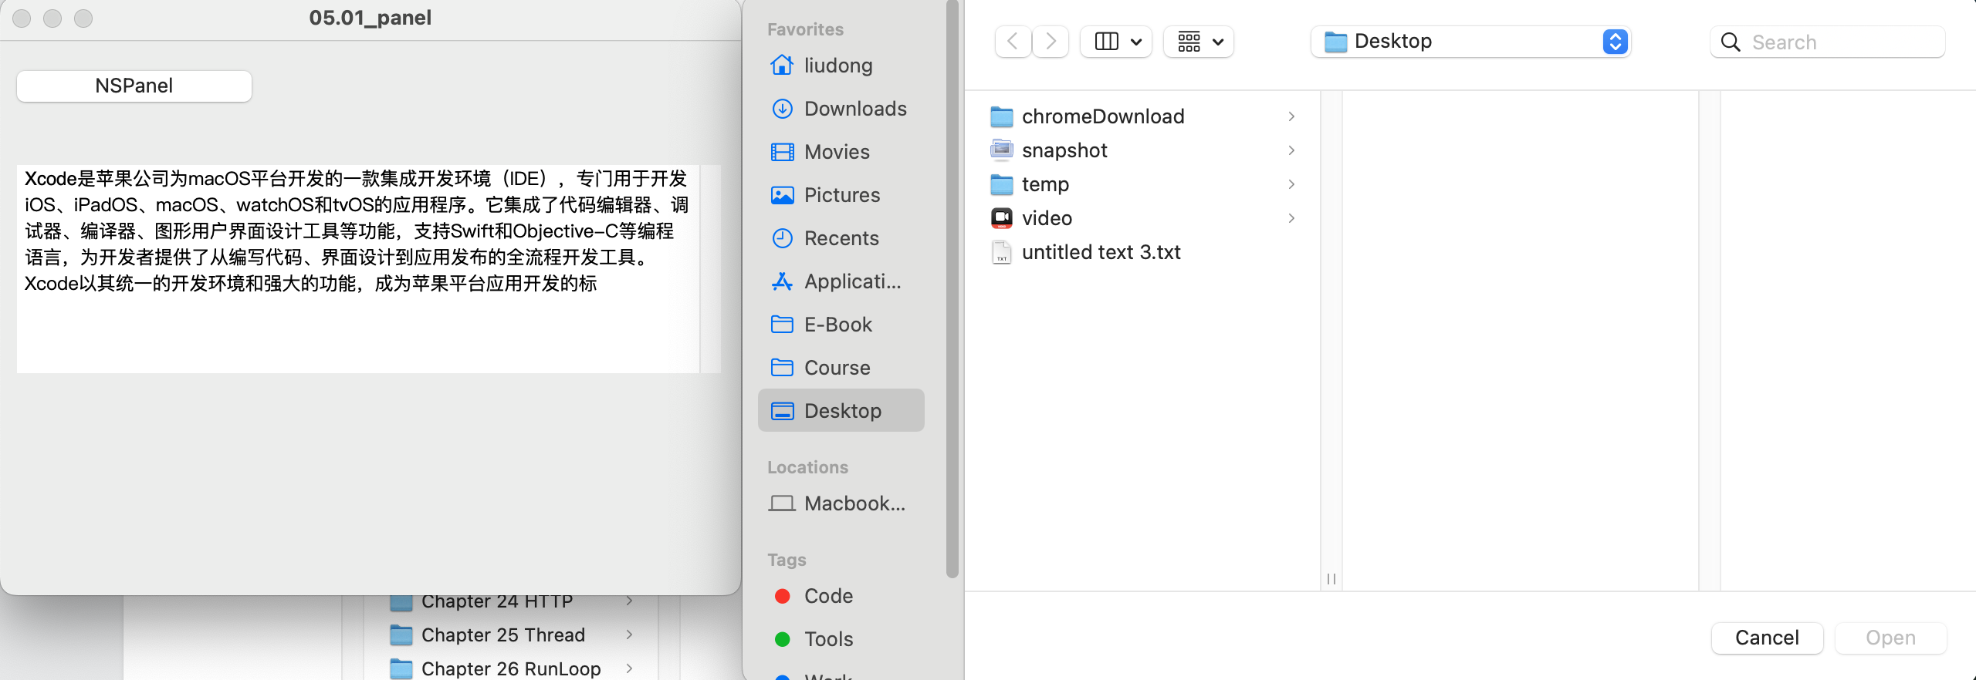This screenshot has height=680, width=1976.
Task: Click the Movies filmstrip icon
Action: coord(782,152)
